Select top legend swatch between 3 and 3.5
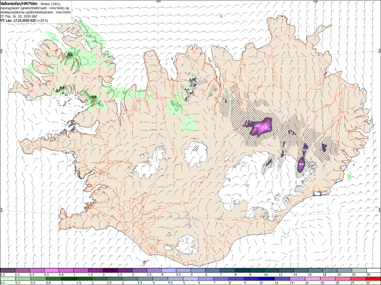 (x=139, y=270)
